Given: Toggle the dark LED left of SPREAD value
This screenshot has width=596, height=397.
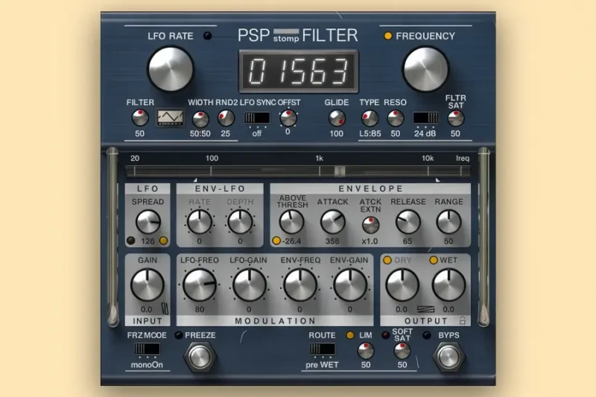Looking at the screenshot, I should [x=131, y=241].
